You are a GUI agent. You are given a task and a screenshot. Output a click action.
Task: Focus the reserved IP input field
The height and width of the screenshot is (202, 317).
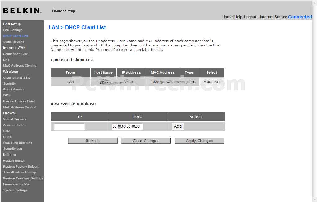coord(69,126)
